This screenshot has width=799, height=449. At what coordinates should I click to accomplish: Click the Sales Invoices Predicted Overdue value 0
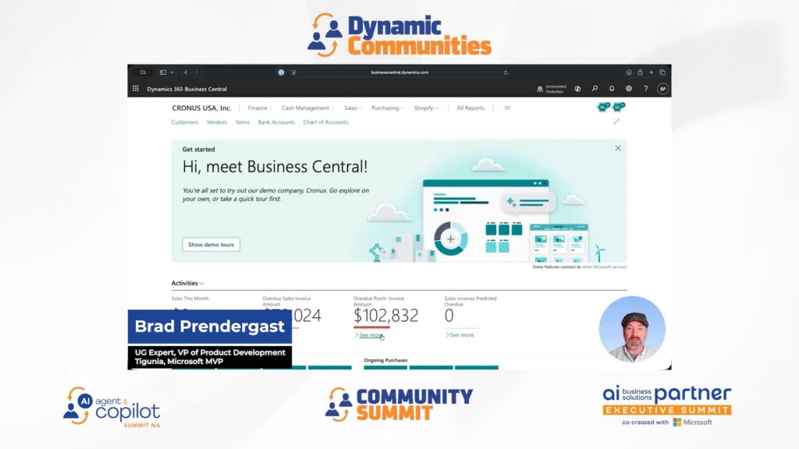click(x=449, y=316)
